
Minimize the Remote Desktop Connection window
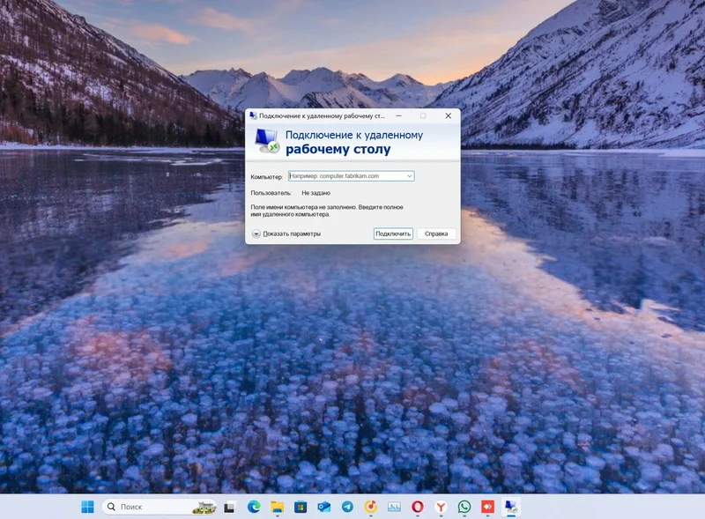(398, 115)
